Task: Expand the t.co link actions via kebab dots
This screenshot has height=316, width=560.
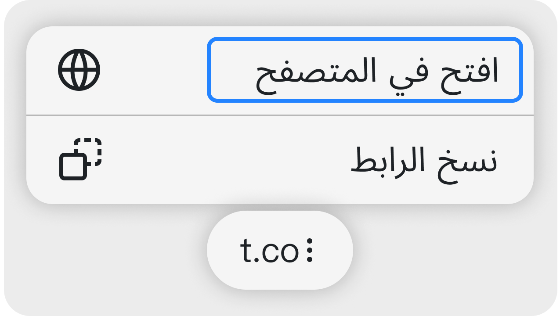Action: point(310,251)
